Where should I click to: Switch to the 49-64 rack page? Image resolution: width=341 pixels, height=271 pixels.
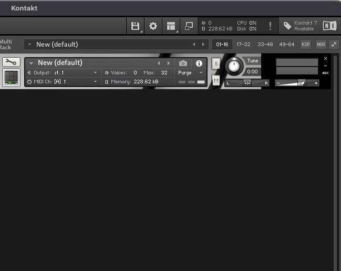click(287, 45)
